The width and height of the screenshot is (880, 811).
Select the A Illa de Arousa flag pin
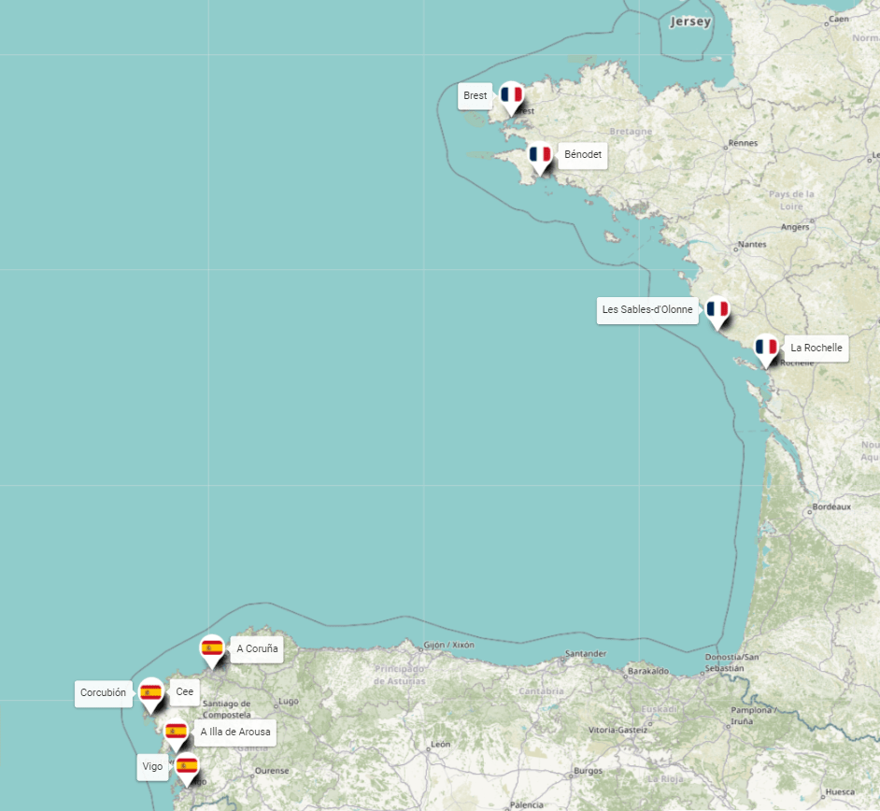[176, 730]
